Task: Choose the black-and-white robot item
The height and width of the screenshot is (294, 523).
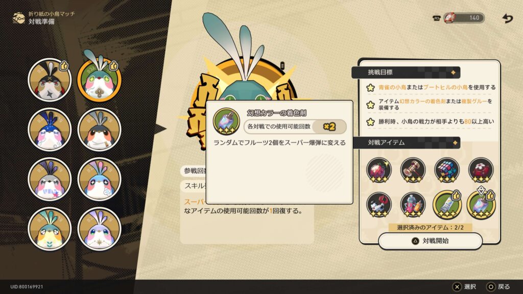Action: pos(379,205)
